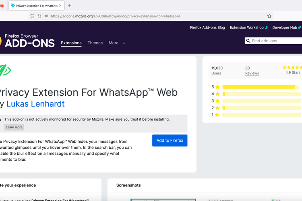The height and width of the screenshot is (201, 302).
Task: Open a new browser tab
Action: pos(70,6)
